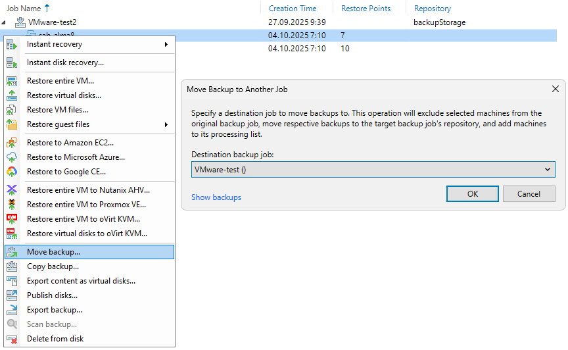Screen dimensions: 568x350
Task: Confirm the move with the OK button
Action: [x=473, y=193]
